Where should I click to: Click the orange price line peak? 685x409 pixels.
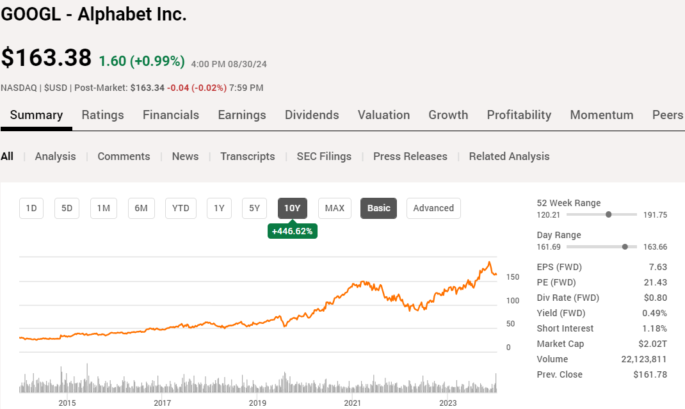pos(489,262)
